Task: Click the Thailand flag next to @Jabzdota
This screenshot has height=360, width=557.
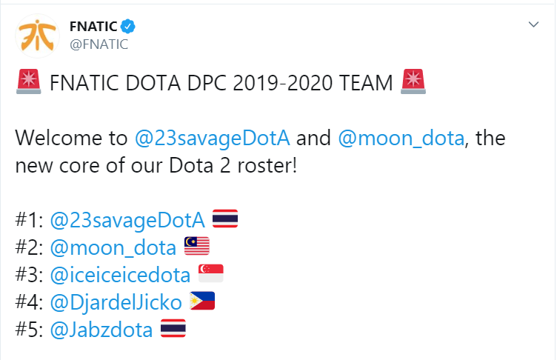Action: (x=173, y=330)
